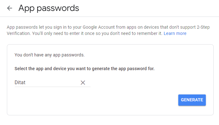
Task: Clear the Ditat text with X icon
Action: (x=83, y=83)
